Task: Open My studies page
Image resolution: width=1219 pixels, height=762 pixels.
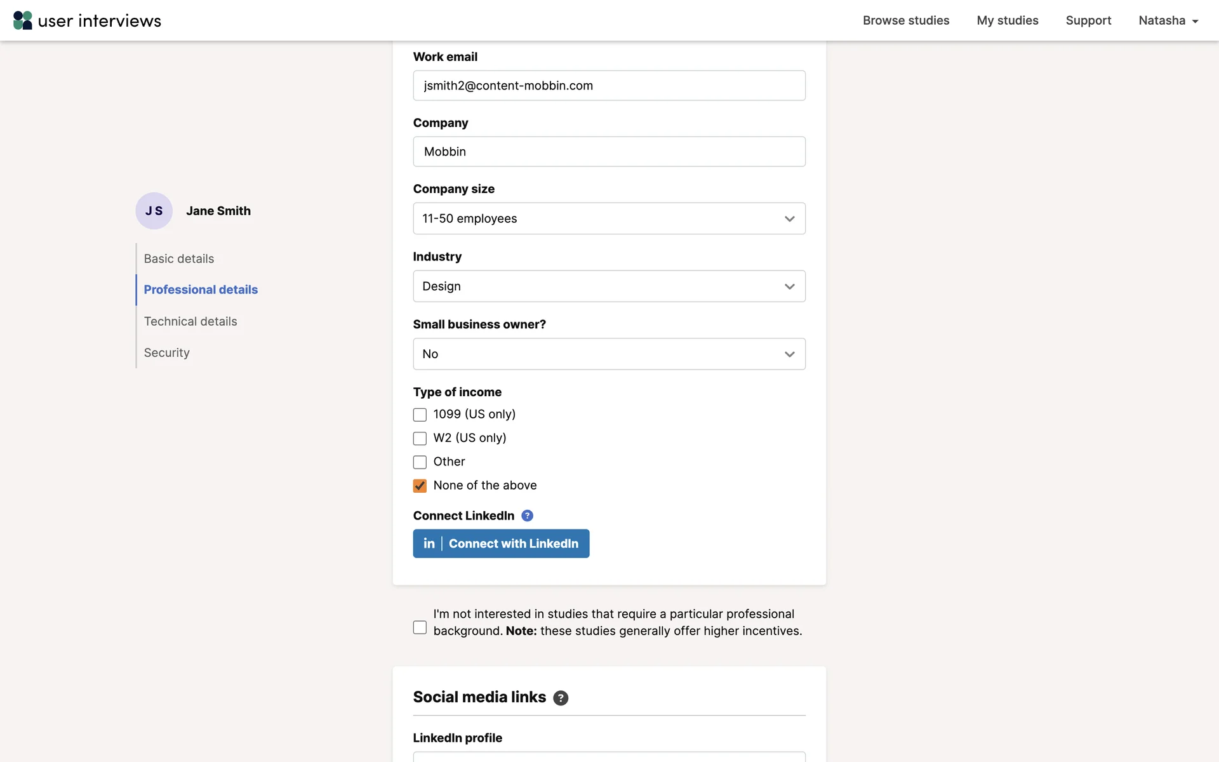Action: [1007, 20]
